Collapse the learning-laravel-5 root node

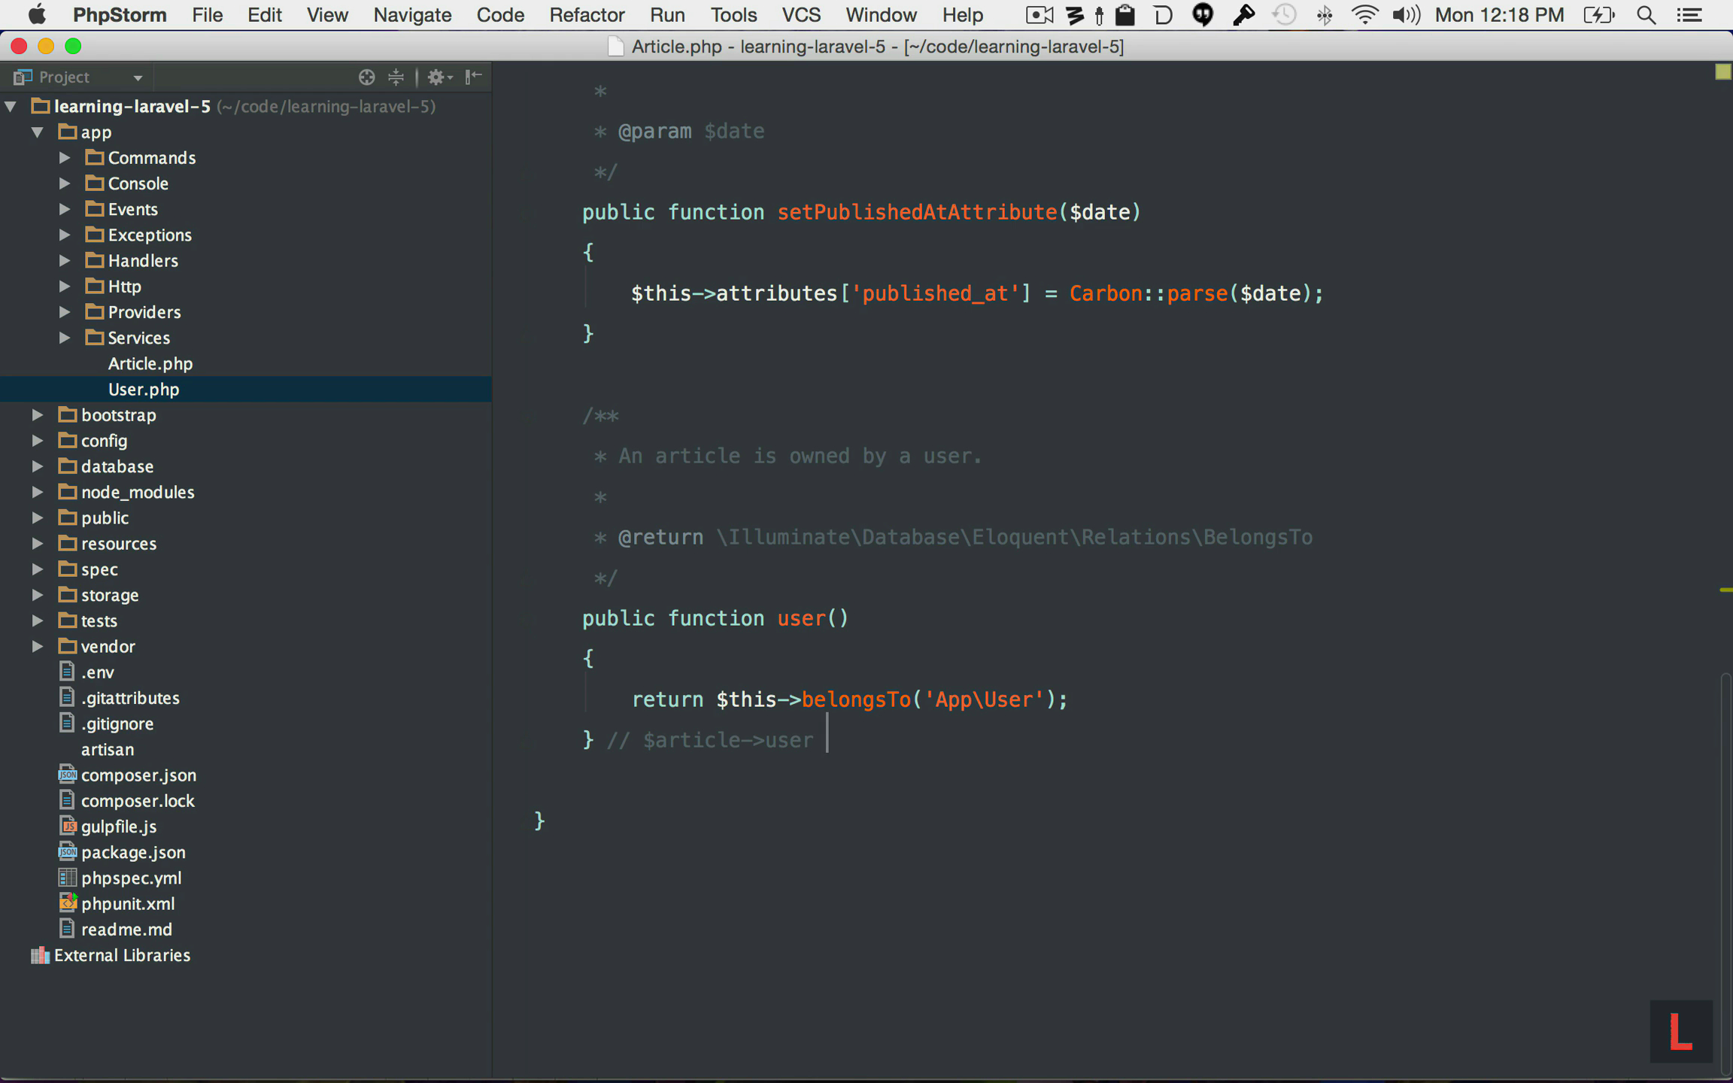click(11, 106)
